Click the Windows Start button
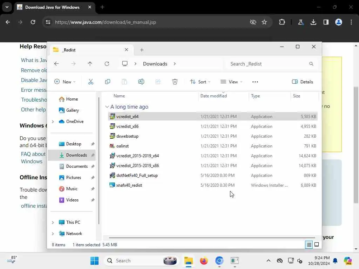This screenshot has width=359, height=269. pyautogui.click(x=94, y=261)
